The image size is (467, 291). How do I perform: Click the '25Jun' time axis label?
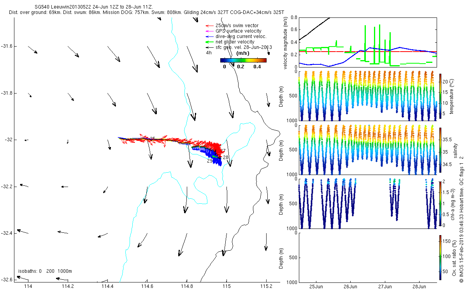point(316,287)
